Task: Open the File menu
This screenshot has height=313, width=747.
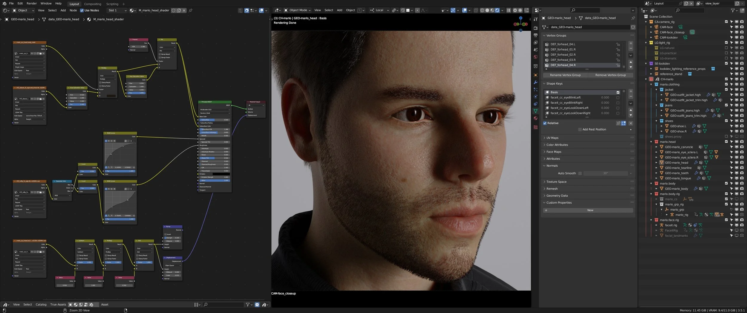Action: [x=11, y=4]
